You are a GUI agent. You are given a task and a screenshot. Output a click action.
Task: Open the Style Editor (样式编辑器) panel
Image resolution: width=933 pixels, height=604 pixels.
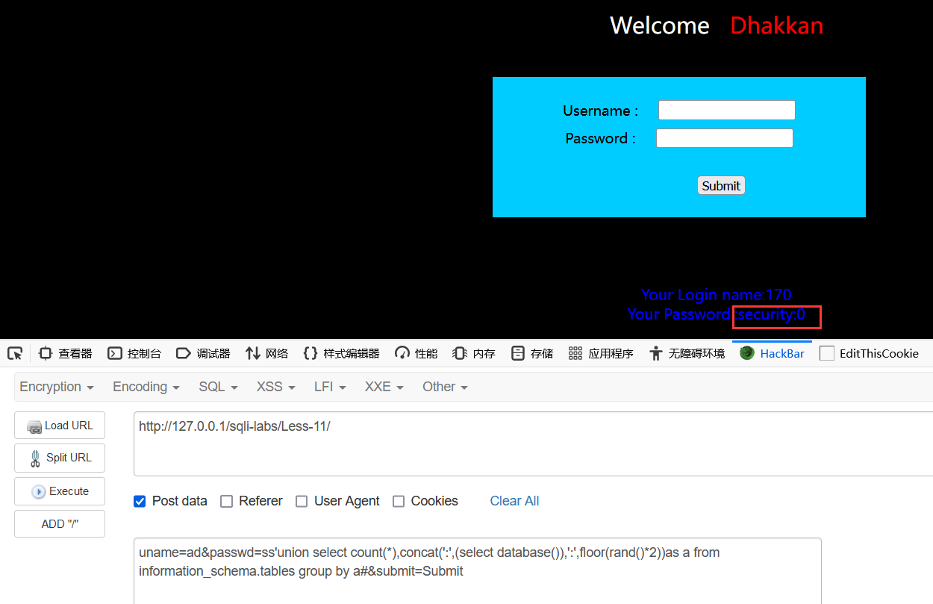tap(341, 353)
